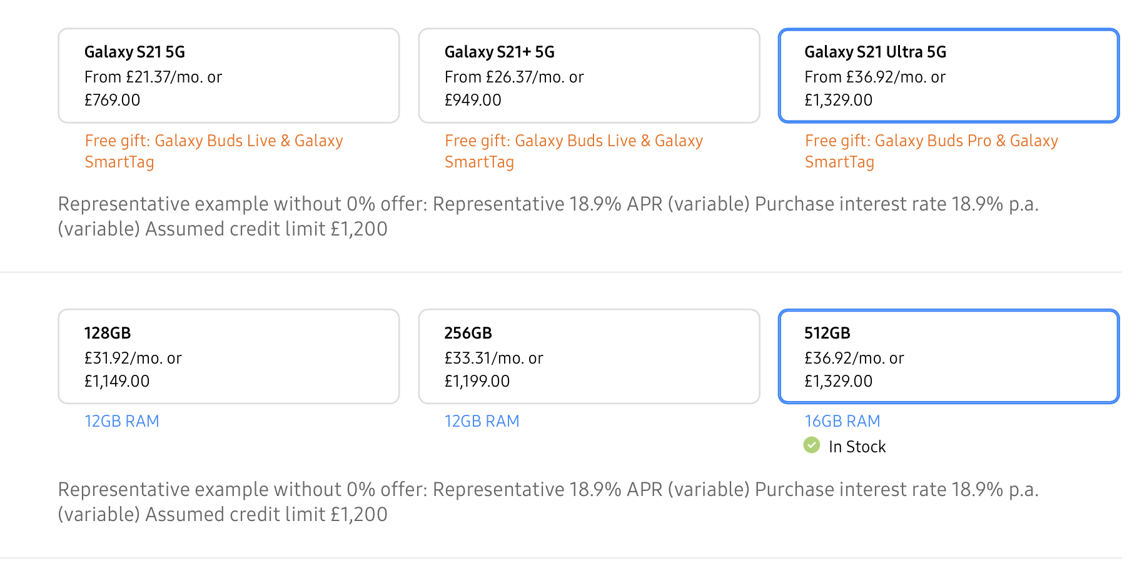Click the £33.31/mo. text in 256GB card
The image size is (1137, 561).
click(493, 358)
